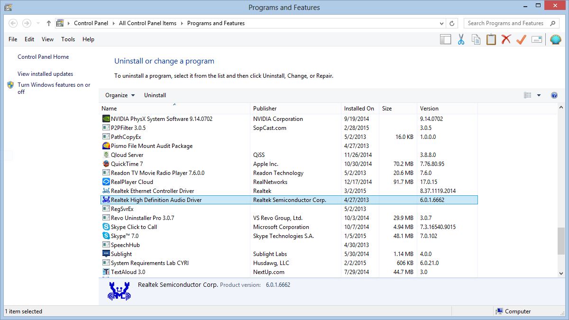This screenshot has height=320, width=569.
Task: Click the large Realtek crab logo
Action: click(119, 291)
